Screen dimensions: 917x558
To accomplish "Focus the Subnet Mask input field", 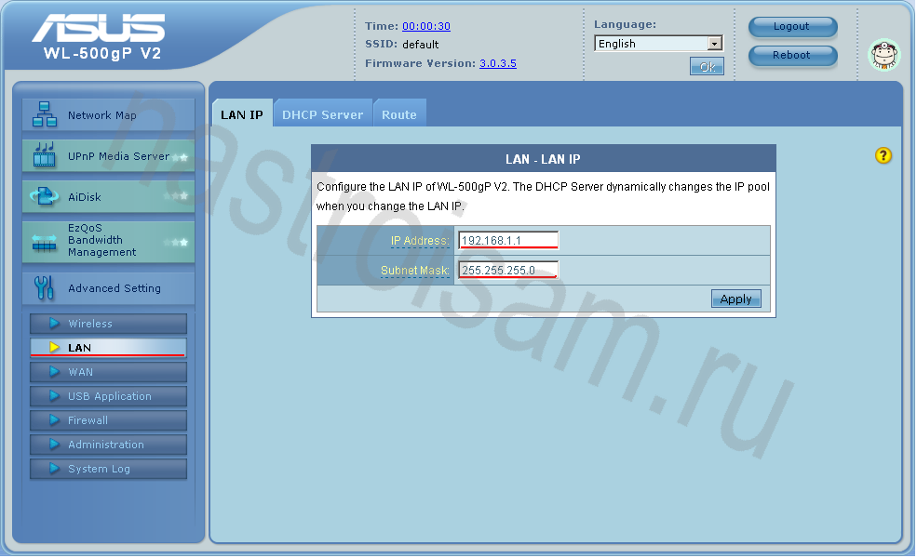I will pos(508,270).
